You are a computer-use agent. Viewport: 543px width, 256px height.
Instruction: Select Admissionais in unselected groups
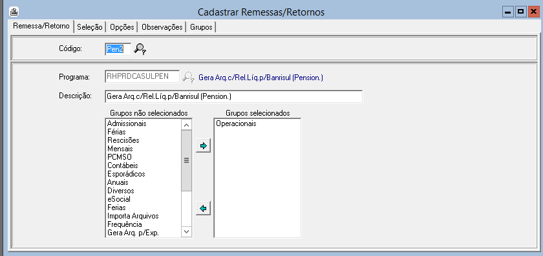[127, 123]
